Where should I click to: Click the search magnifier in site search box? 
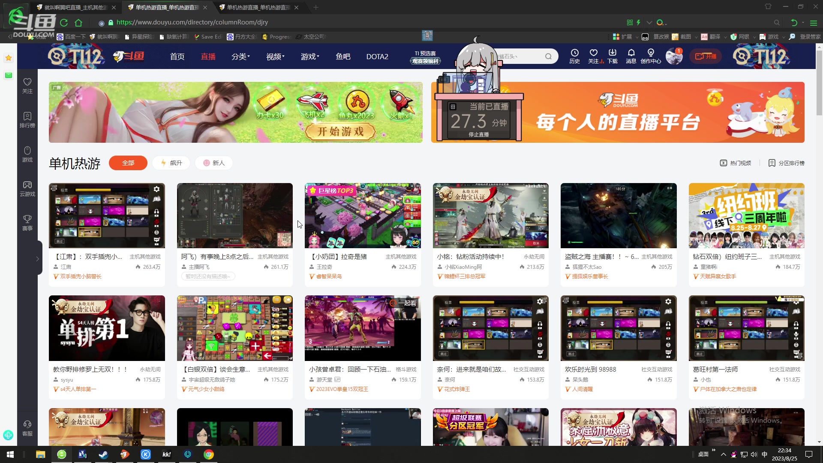click(548, 57)
